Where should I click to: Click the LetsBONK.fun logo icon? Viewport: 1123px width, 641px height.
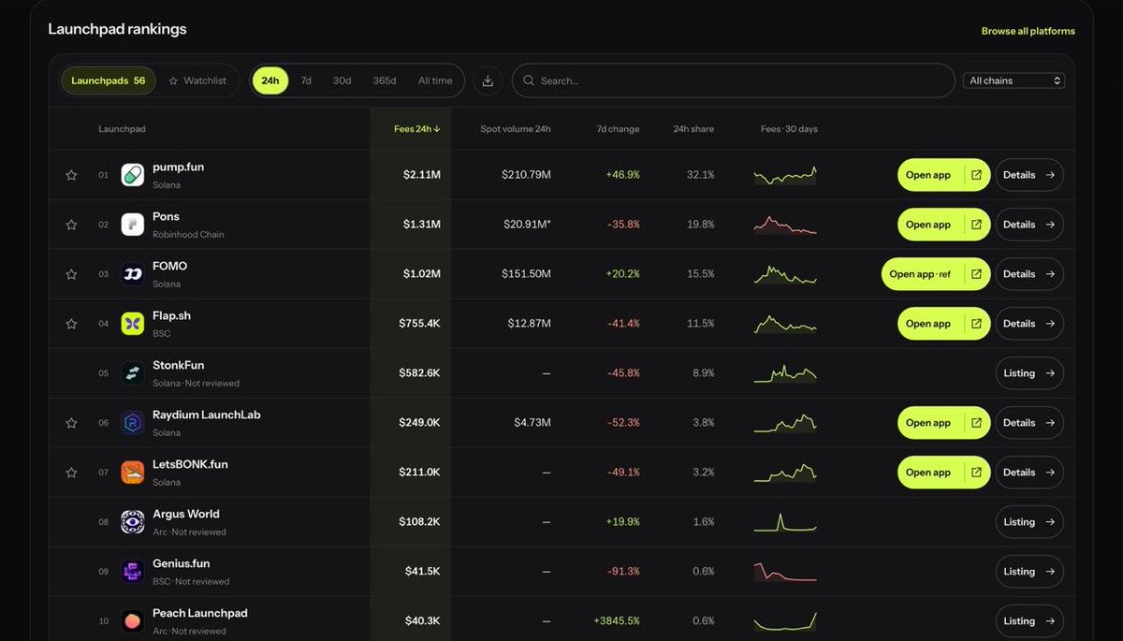tap(132, 473)
